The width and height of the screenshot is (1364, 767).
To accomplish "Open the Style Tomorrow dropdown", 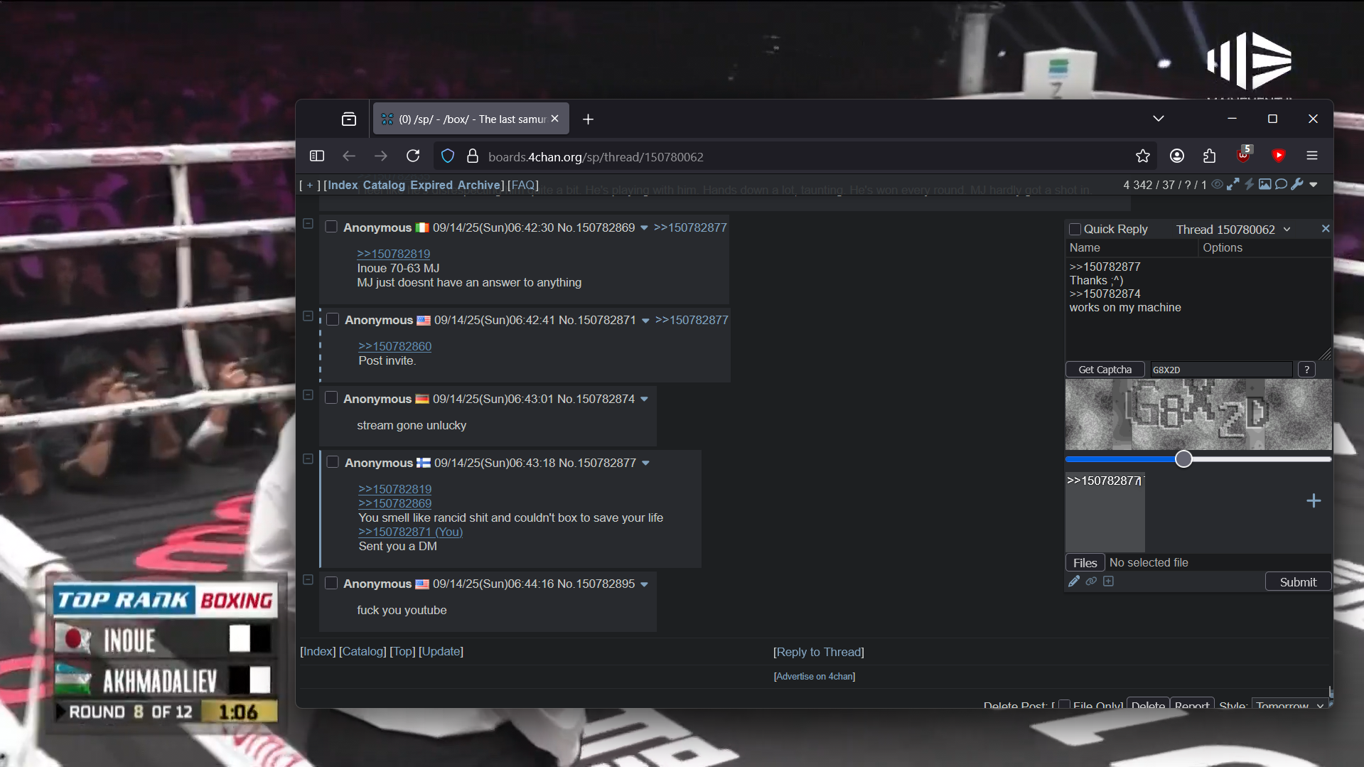I will point(1289,705).
